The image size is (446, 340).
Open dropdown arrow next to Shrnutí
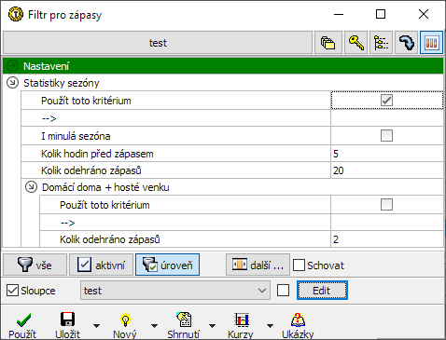point(212,326)
